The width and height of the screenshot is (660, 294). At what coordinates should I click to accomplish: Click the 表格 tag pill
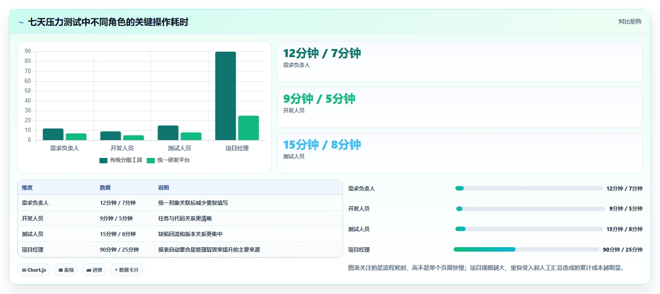pyautogui.click(x=66, y=270)
